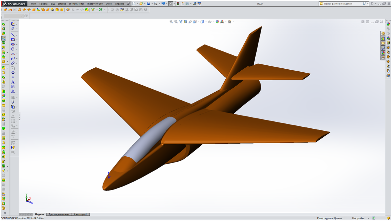Click the Rebuild traffic light icon
Image resolution: width=392 pixels, height=221 pixels.
click(178, 4)
